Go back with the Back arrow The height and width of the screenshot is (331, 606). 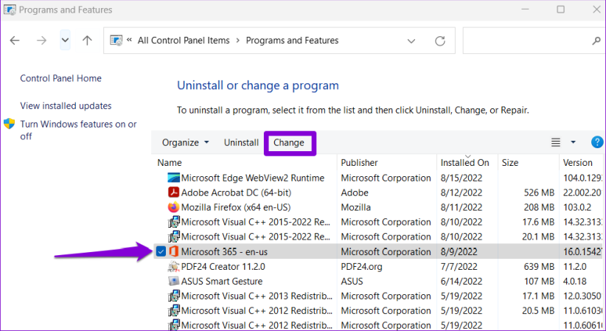15,41
